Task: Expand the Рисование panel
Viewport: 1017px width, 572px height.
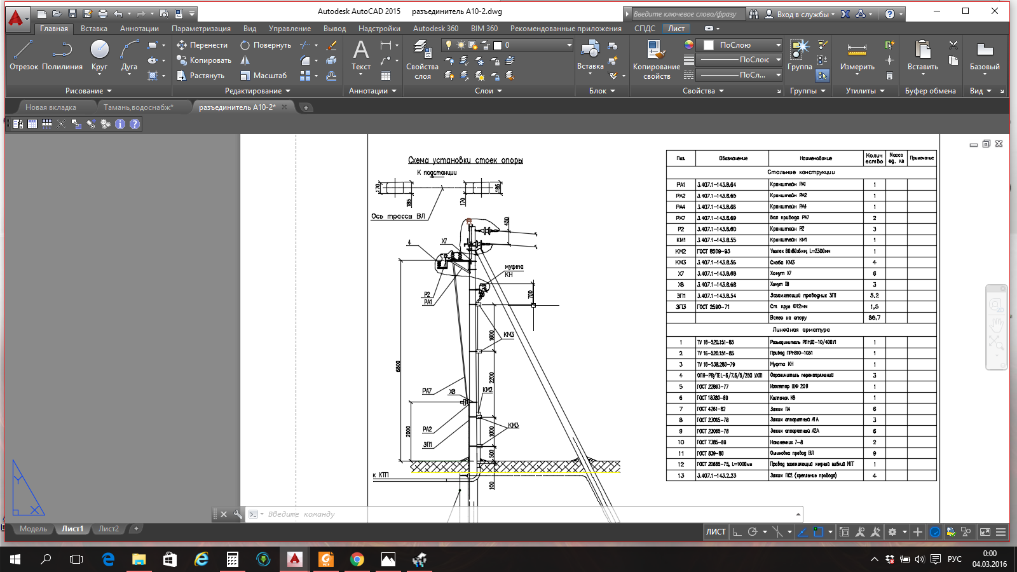Action: tap(88, 91)
